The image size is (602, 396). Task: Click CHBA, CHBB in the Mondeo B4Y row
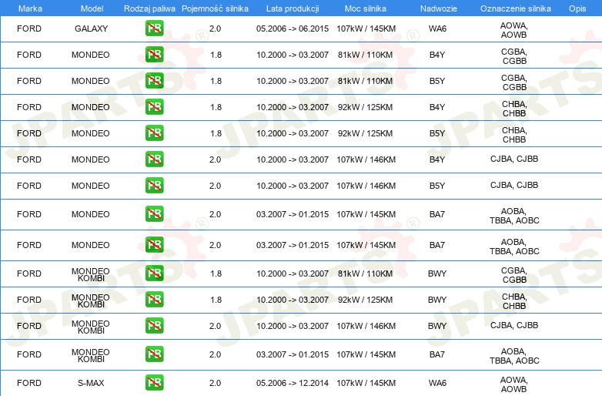[514, 109]
